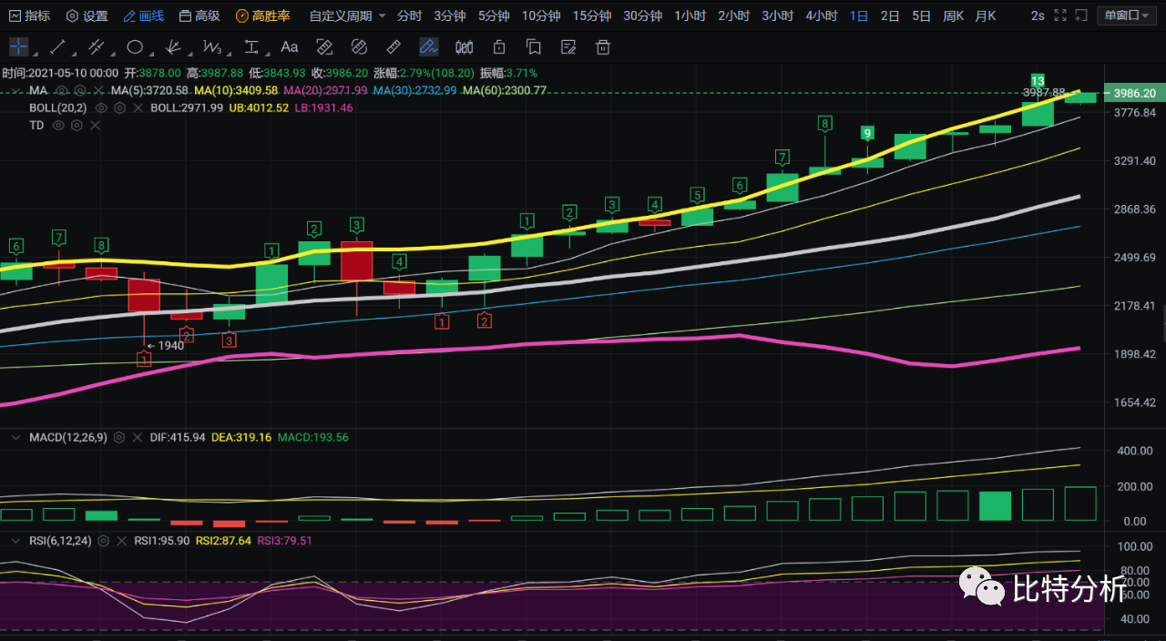Select the W3 wave pattern tool
1166x641 pixels.
(x=212, y=47)
